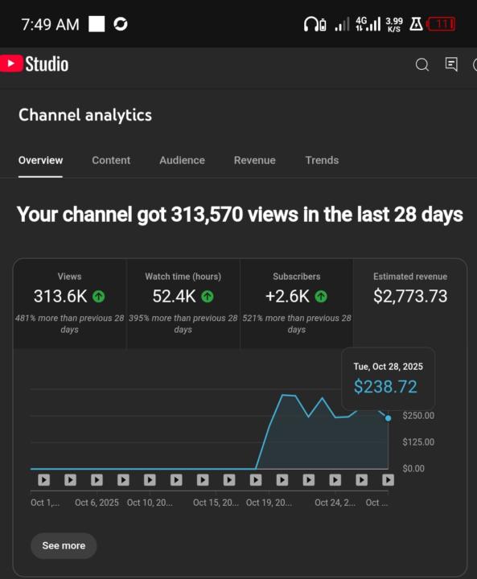The width and height of the screenshot is (477, 579).
Task: Select the Subscribers metric card
Action: click(x=297, y=303)
